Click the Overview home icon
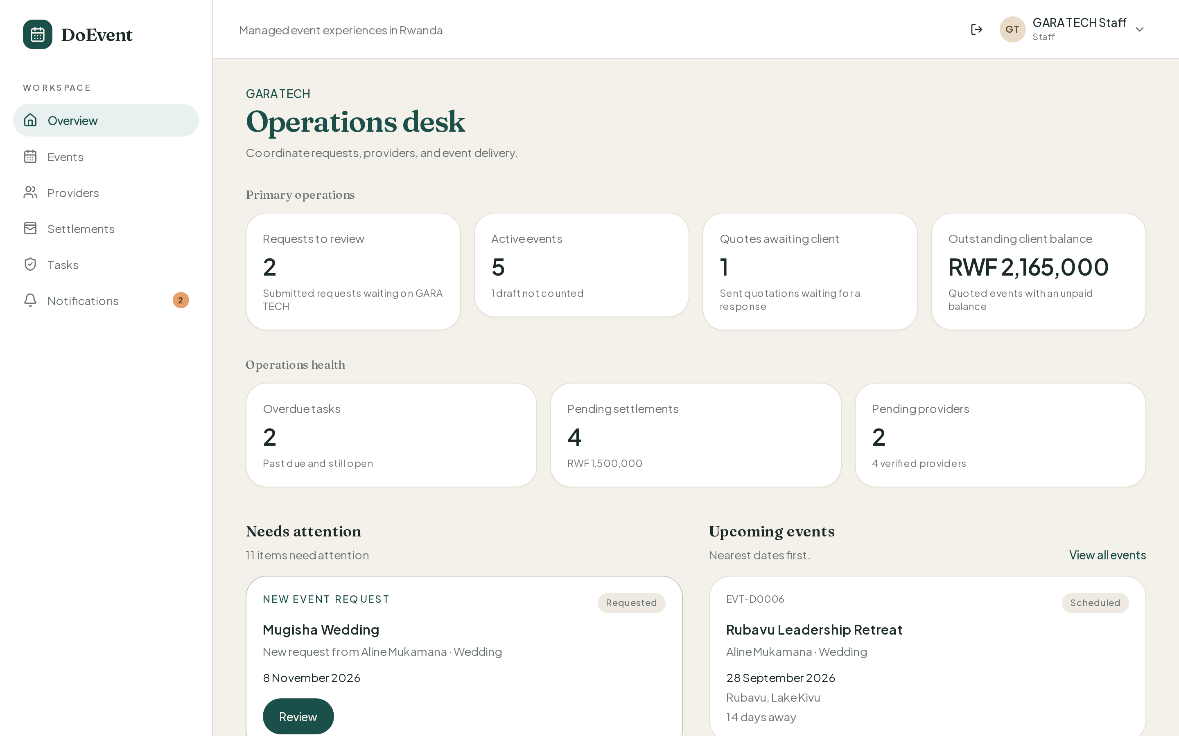The width and height of the screenshot is (1179, 736). point(30,120)
